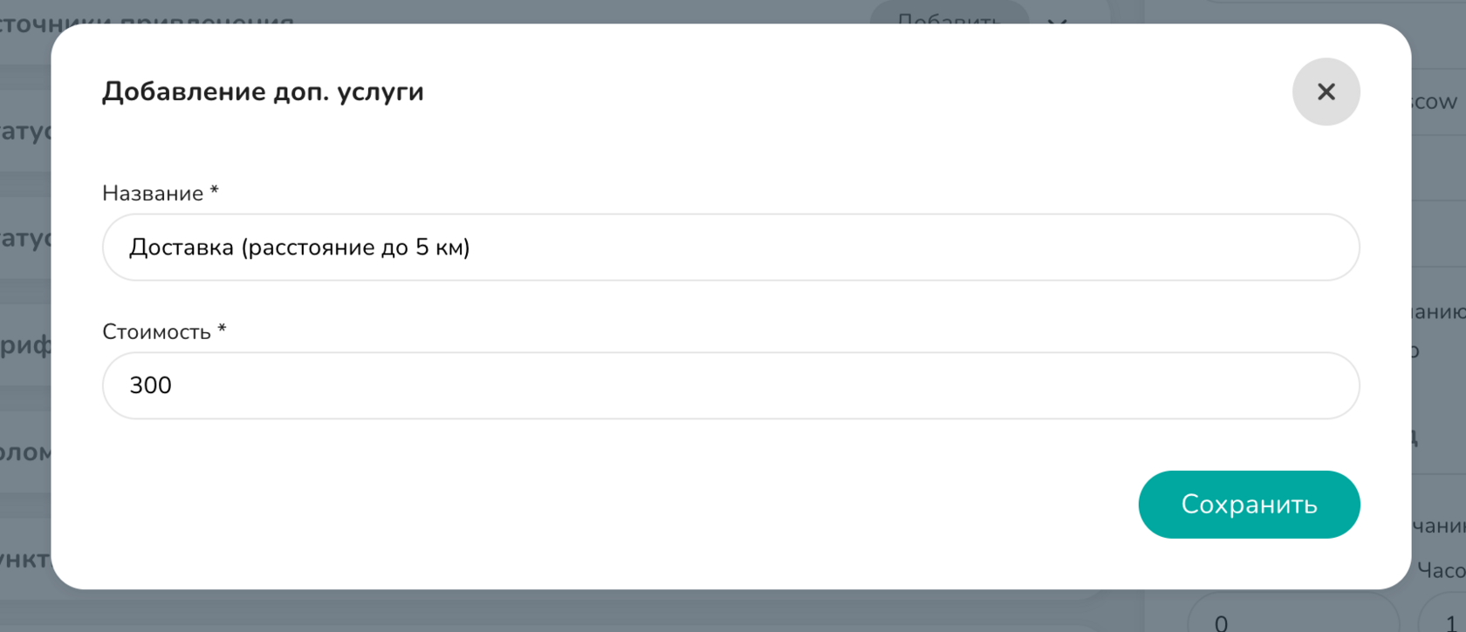This screenshot has height=632, width=1466.
Task: Save the service with the Сохранить button
Action: (1249, 504)
